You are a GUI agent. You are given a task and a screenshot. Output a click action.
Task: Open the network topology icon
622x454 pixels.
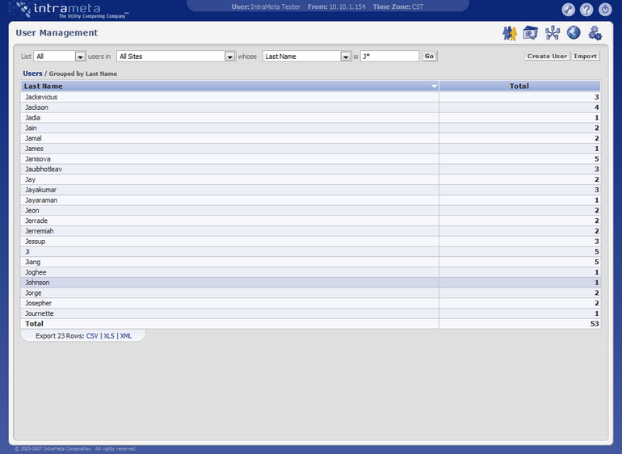[553, 33]
